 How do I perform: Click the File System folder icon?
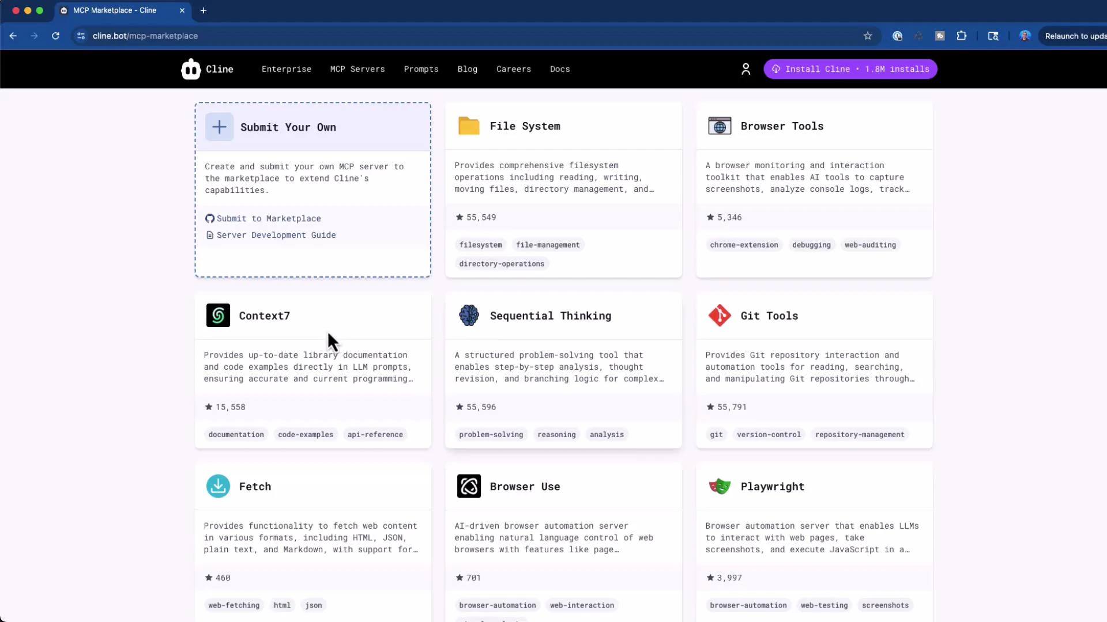tap(469, 126)
